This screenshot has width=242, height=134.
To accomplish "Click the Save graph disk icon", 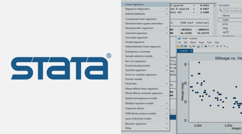I will coord(182,46).
